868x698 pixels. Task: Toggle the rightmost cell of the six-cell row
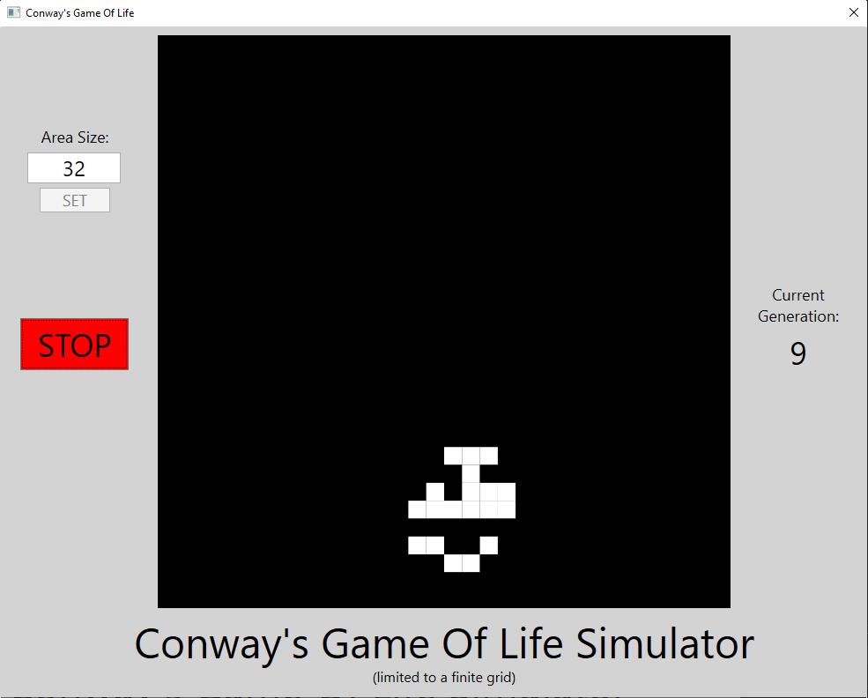(507, 509)
